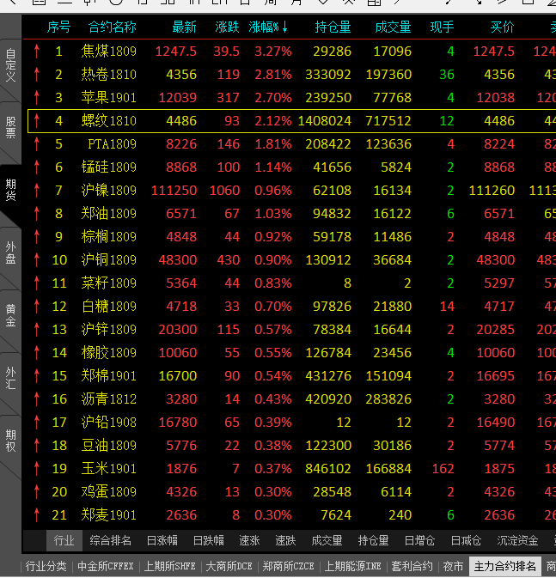Switch to the 黄金 sidebar tab

point(10,315)
